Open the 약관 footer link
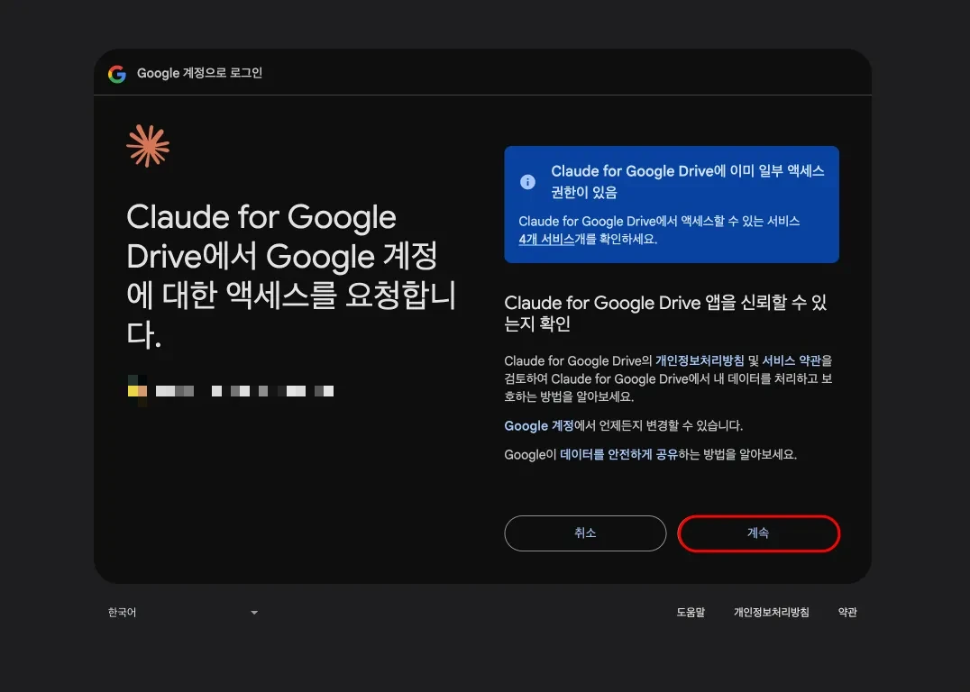 coord(847,612)
